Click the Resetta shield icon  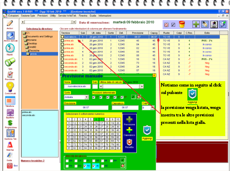[x=129, y=142]
